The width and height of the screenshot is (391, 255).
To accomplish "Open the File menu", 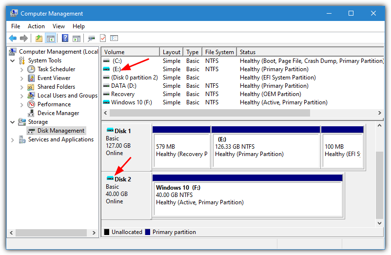I will (x=16, y=26).
